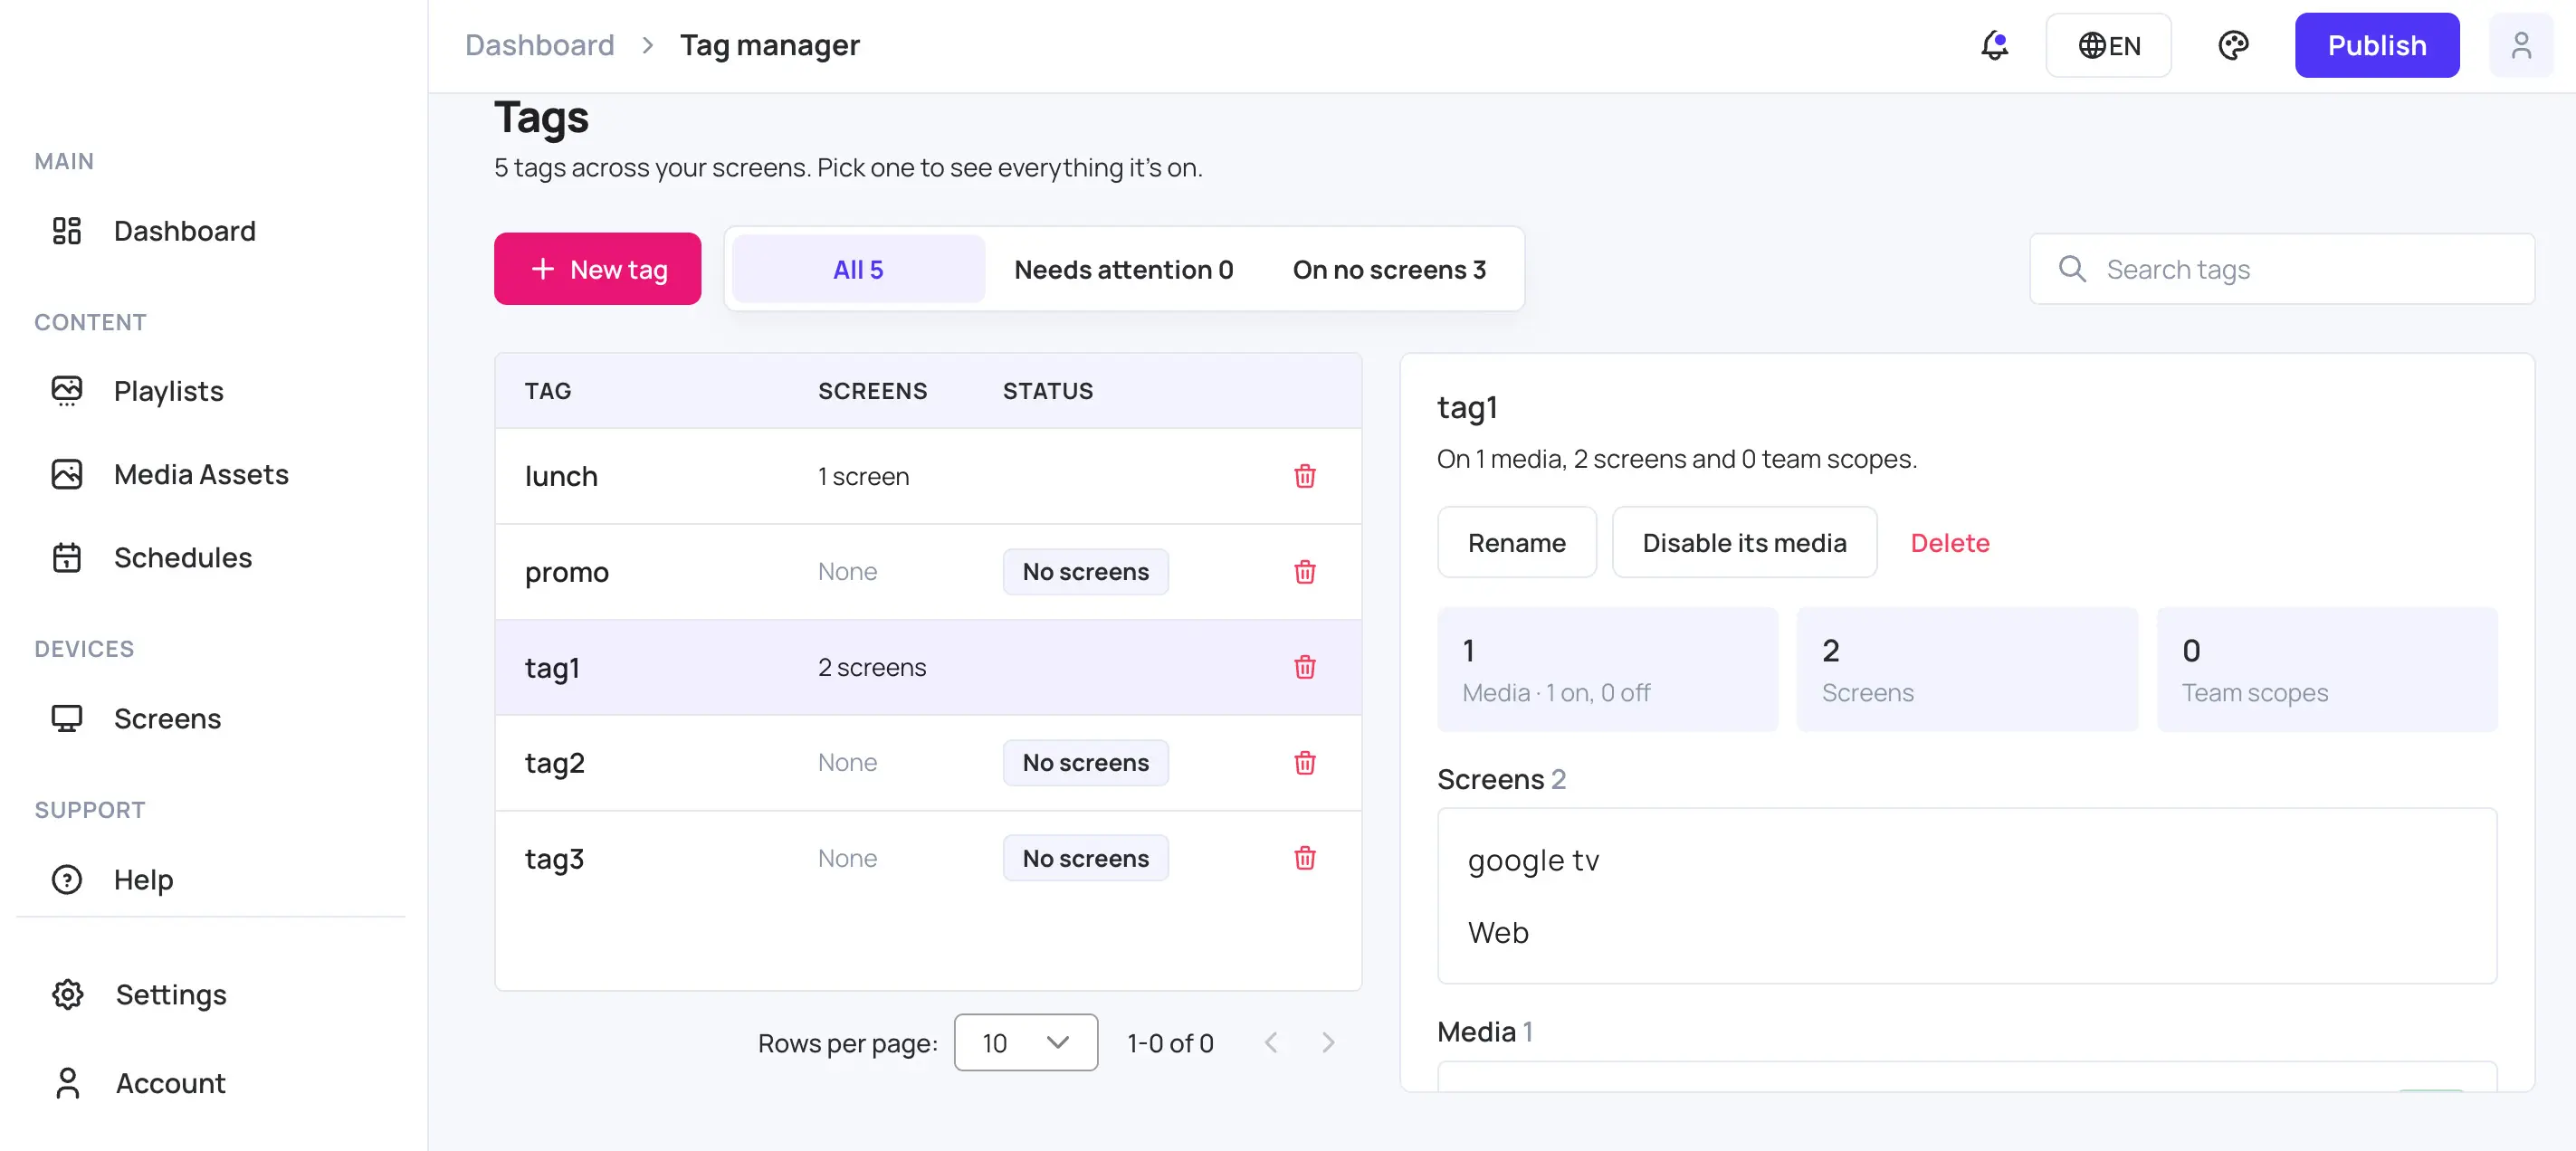Screen dimensions: 2576x1151
Task: Select the lunch tag name
Action: [x=561, y=476]
